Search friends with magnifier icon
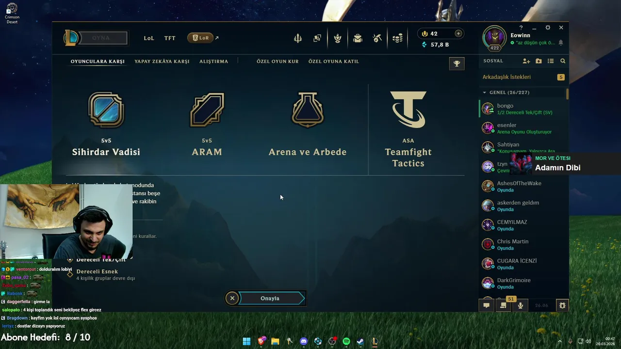 (563, 61)
